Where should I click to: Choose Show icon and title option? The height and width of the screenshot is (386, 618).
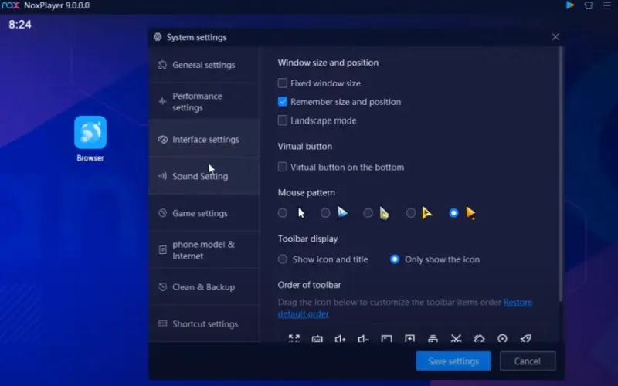[283, 259]
